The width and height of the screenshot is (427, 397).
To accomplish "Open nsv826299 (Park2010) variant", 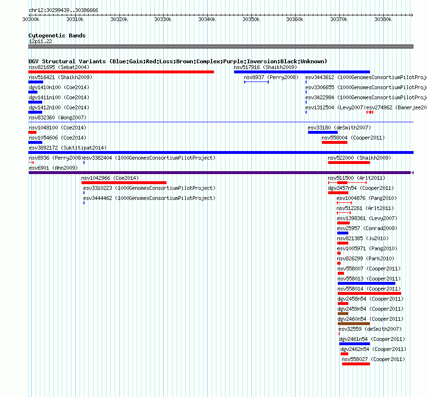I will pyautogui.click(x=366, y=258).
